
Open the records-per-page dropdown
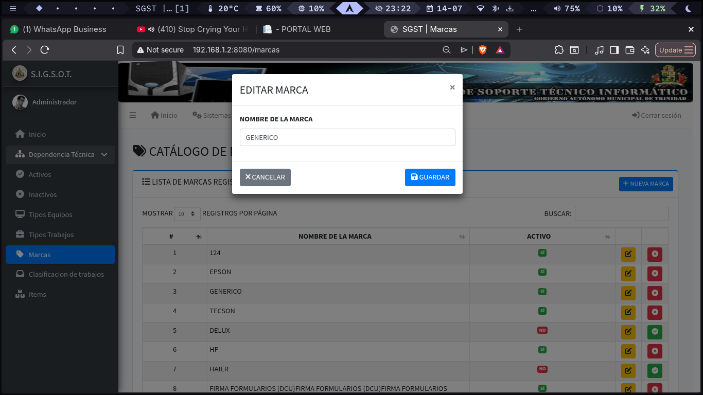coord(187,213)
